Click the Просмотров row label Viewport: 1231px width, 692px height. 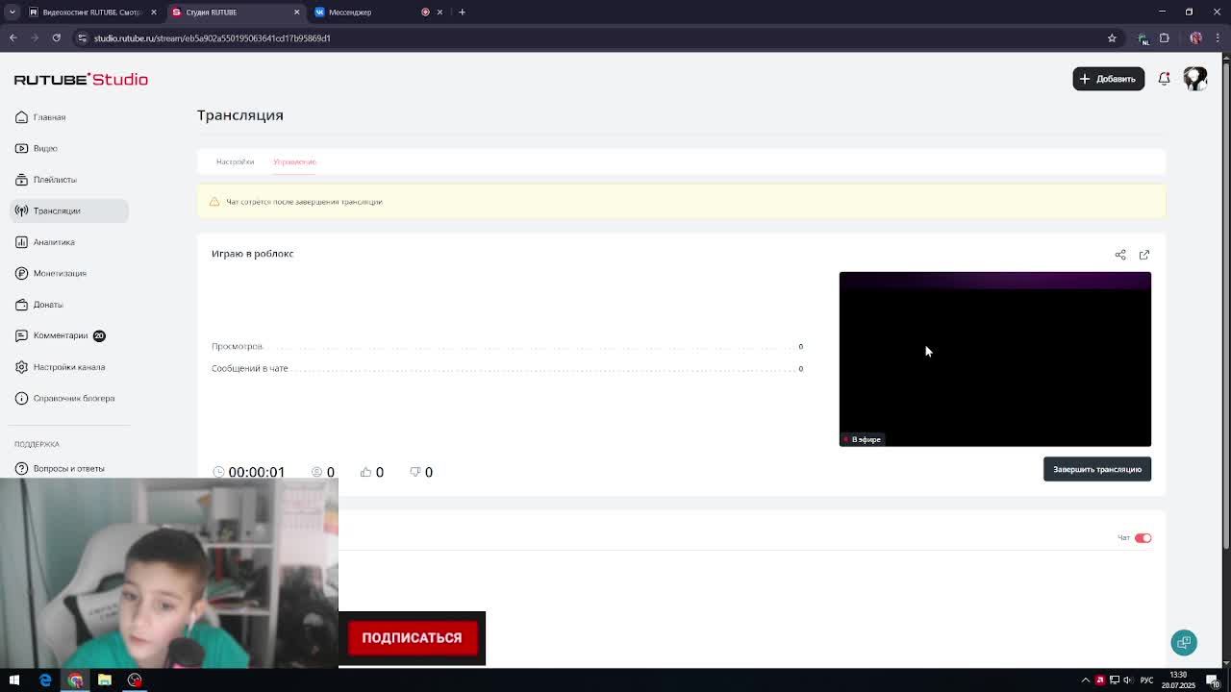(237, 346)
